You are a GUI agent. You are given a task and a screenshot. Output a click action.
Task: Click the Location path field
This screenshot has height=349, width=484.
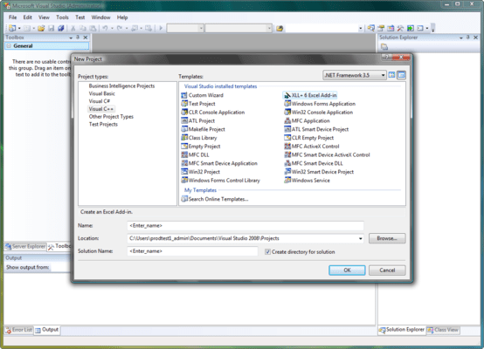pos(245,238)
